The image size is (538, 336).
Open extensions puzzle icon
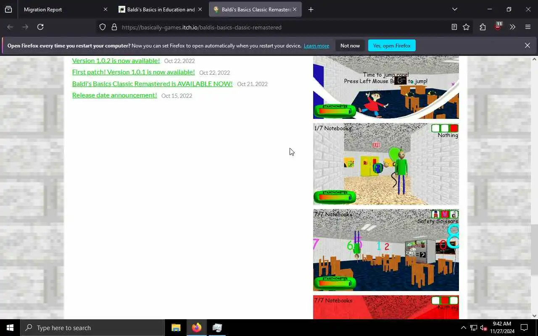(x=483, y=27)
